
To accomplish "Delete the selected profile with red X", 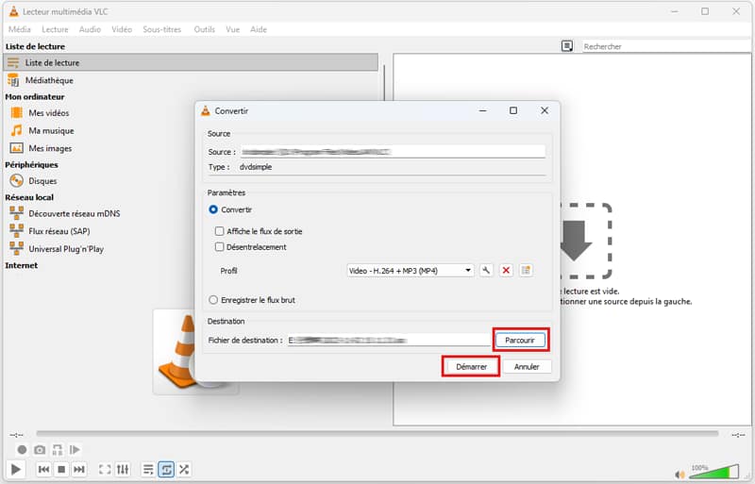I will (x=506, y=271).
